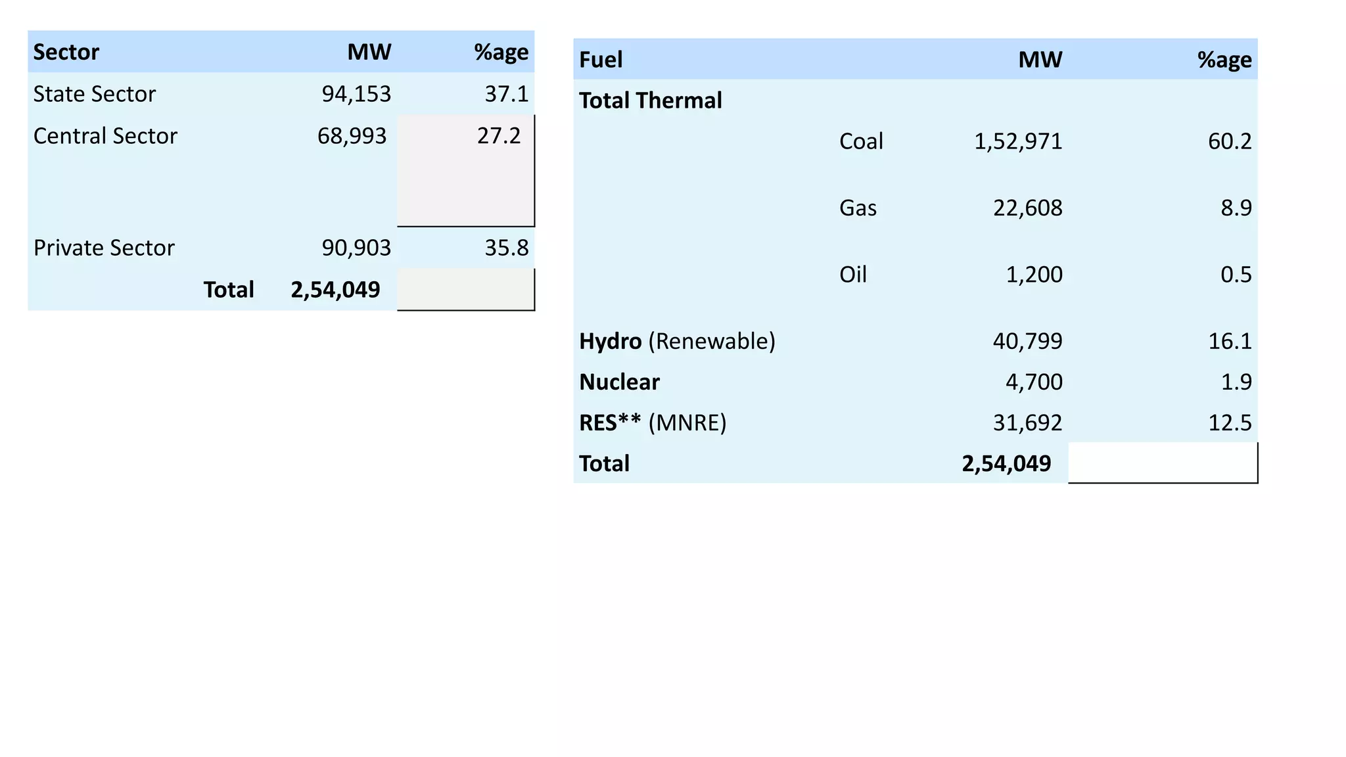This screenshot has width=1346, height=757.
Task: Click the Sector column header
Action: pos(66,52)
